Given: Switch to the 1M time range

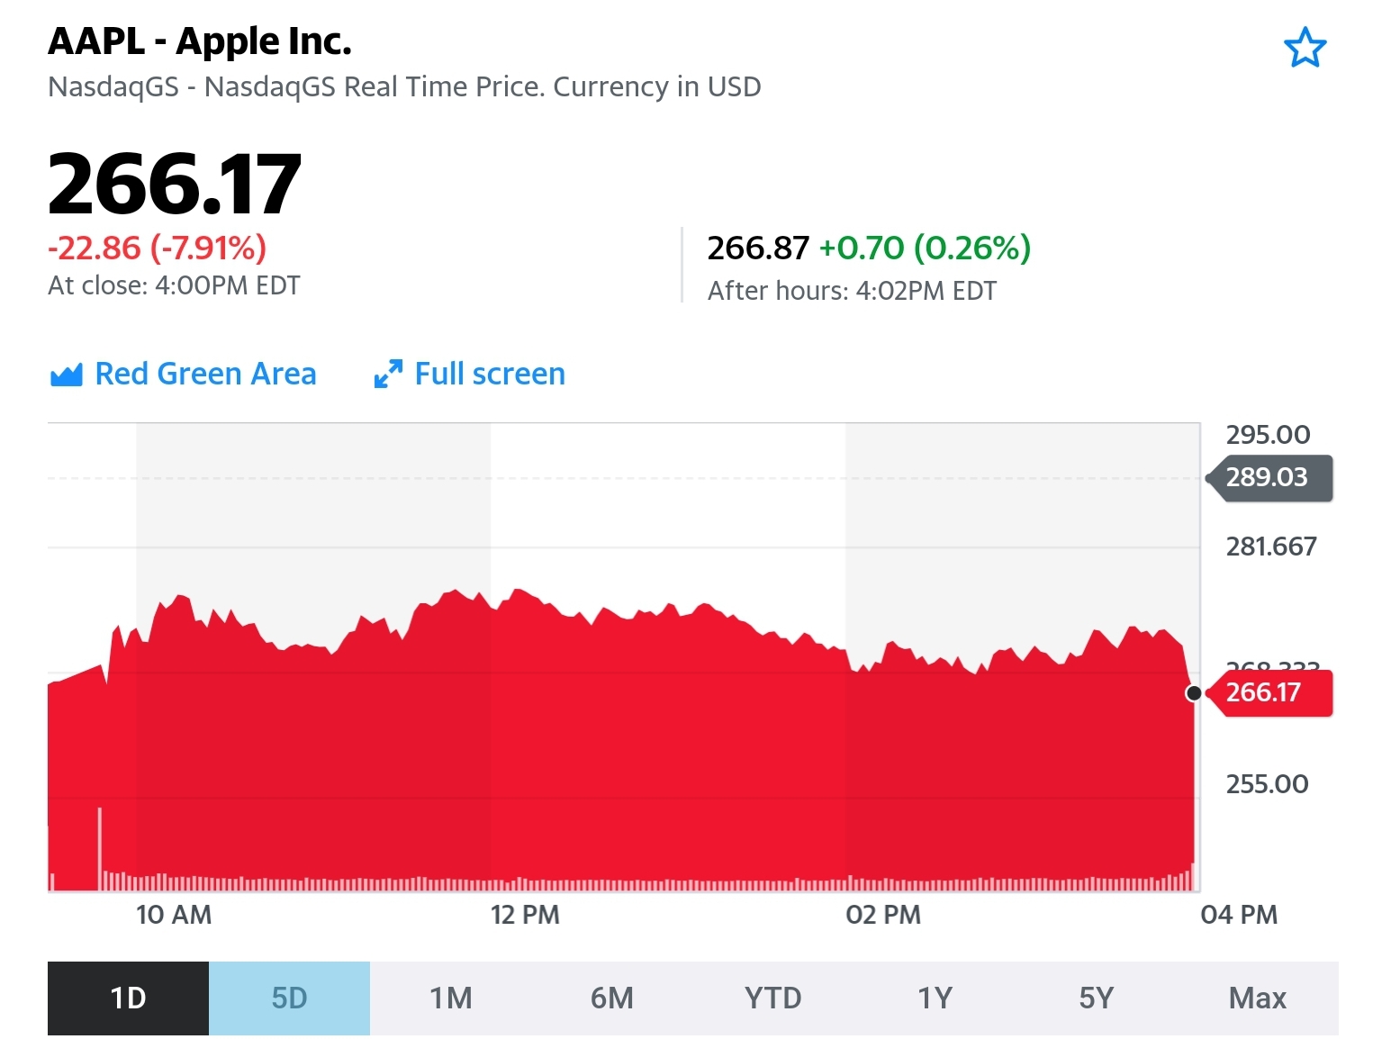Looking at the screenshot, I should [450, 998].
